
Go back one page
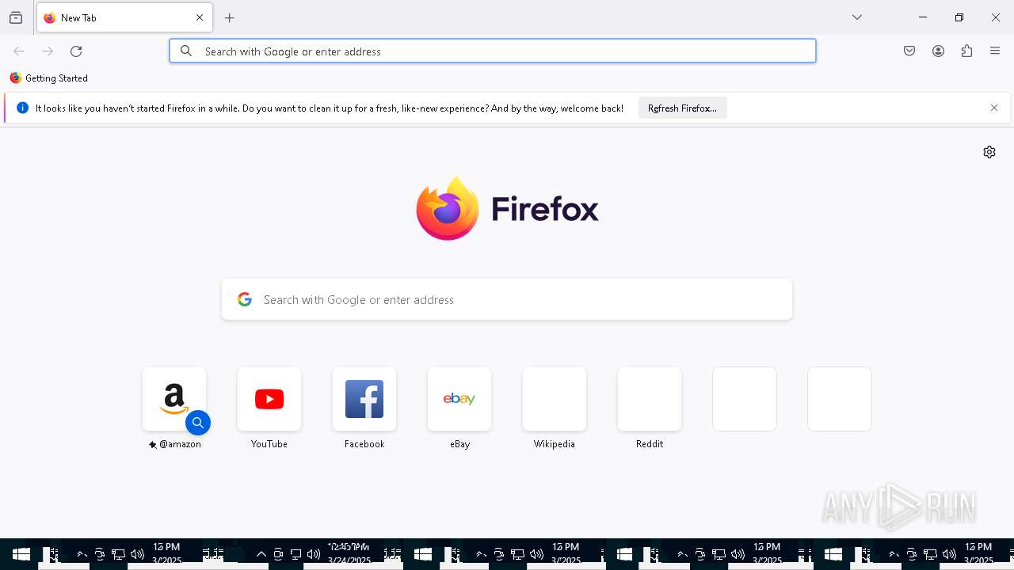[x=19, y=51]
